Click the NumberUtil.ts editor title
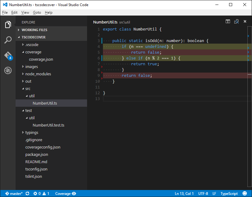252x197 pixels. pos(105,22)
